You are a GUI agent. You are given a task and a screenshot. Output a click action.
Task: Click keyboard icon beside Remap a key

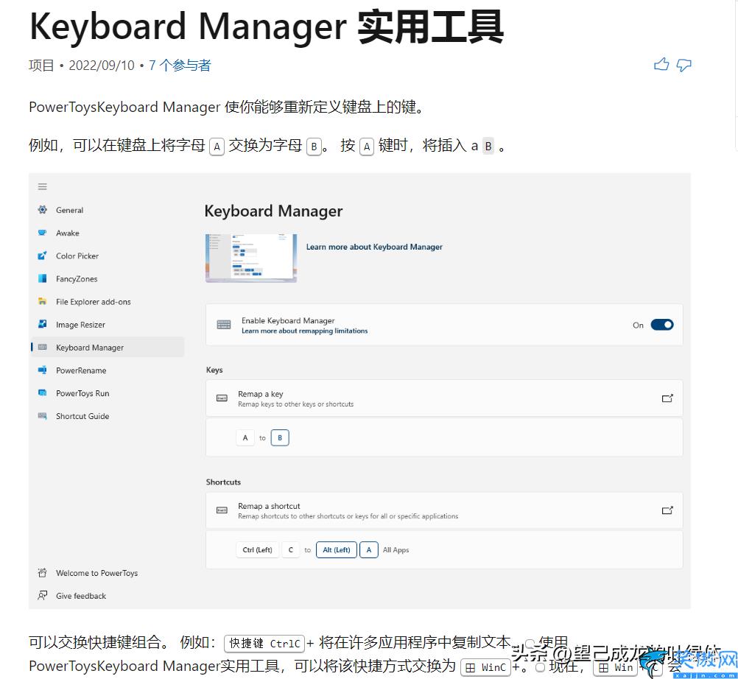[x=222, y=398]
